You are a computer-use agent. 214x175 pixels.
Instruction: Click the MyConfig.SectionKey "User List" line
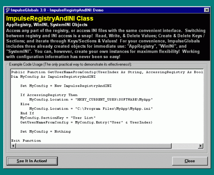pyautogui.click(x=58, y=118)
